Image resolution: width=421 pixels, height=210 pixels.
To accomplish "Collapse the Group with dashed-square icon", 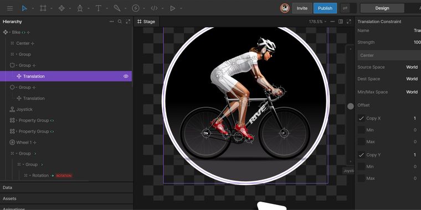I will [17, 65].
